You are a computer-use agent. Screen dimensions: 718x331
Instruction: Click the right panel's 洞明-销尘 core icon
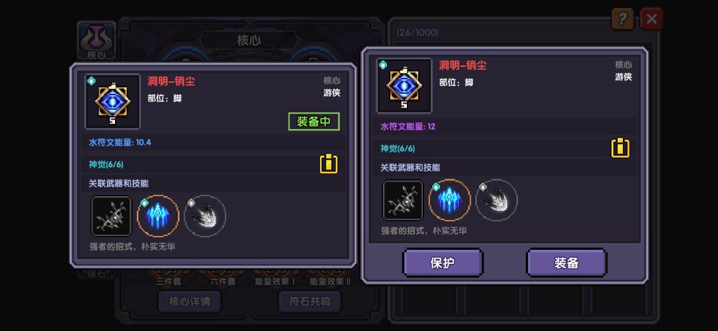[404, 86]
